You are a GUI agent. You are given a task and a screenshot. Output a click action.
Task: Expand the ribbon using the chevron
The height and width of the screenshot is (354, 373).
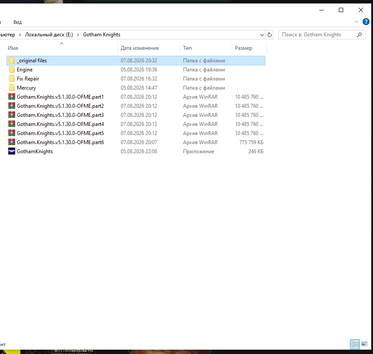357,22
